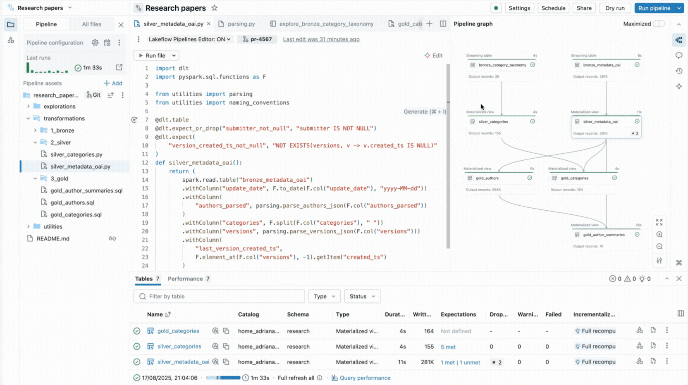Screen dimensions: 688x385
Task: Switch to the Performance tab
Action: click(x=185, y=279)
